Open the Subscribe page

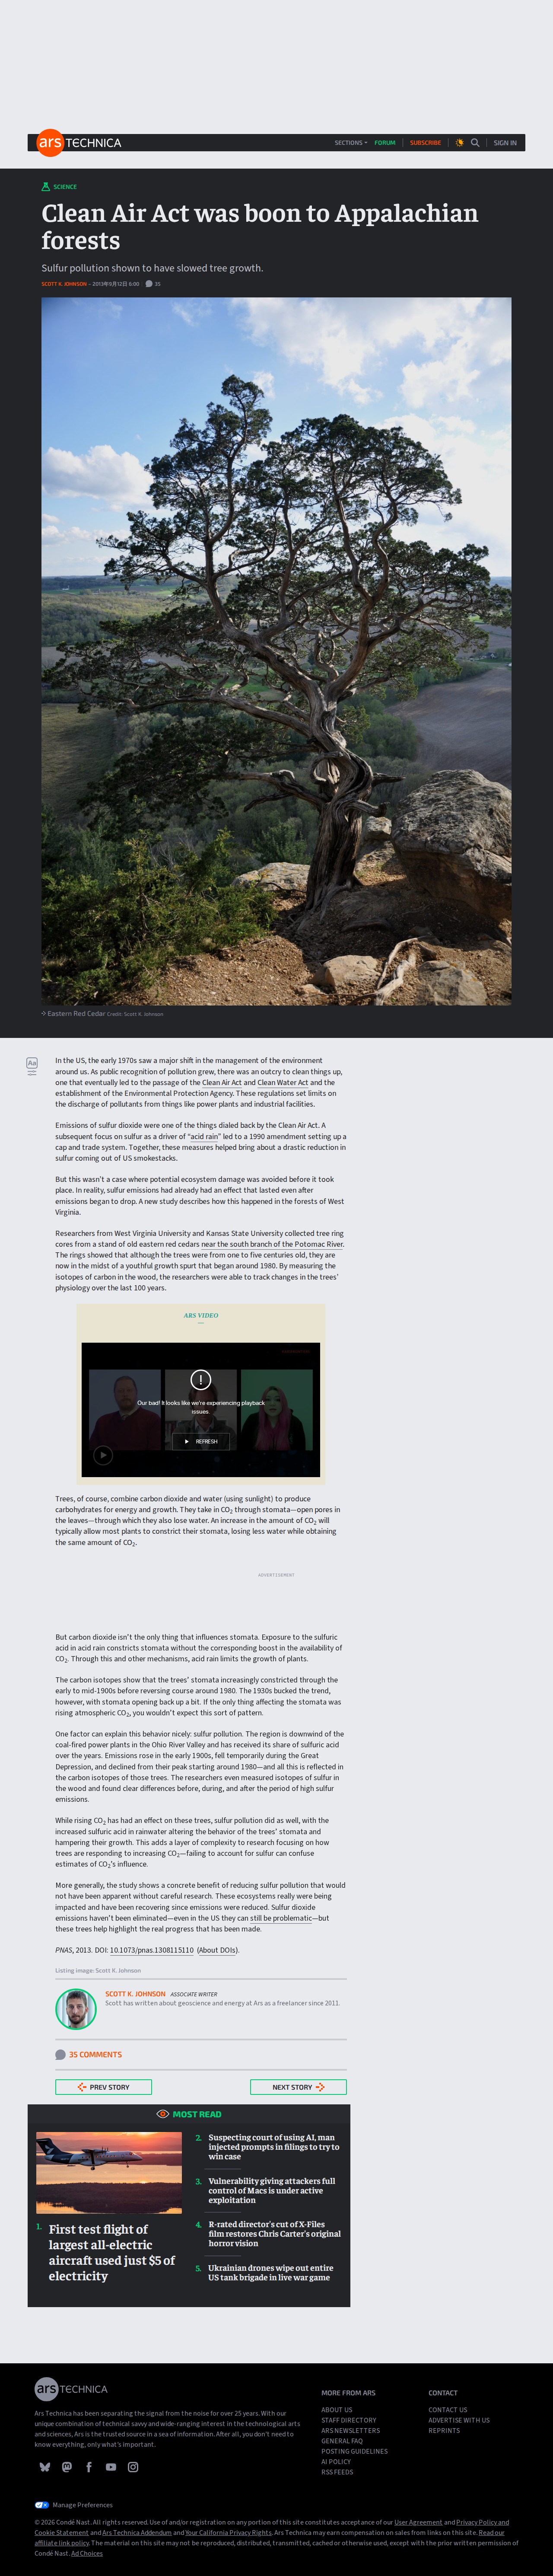click(425, 143)
